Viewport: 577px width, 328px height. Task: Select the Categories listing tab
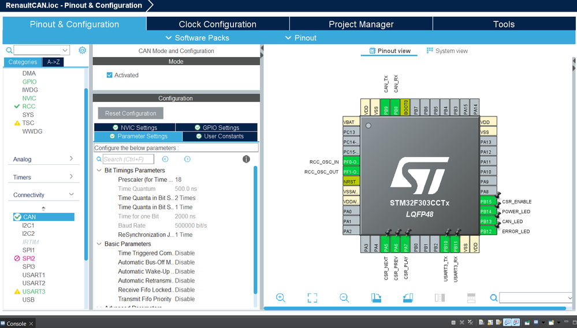click(23, 62)
